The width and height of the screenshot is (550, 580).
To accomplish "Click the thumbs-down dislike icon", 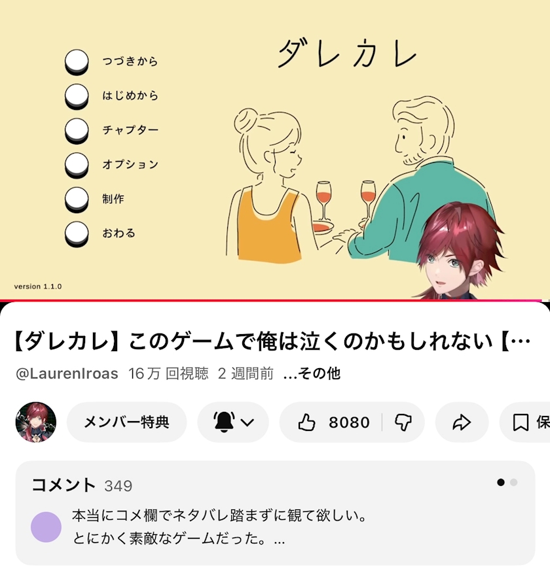I will click(x=403, y=422).
